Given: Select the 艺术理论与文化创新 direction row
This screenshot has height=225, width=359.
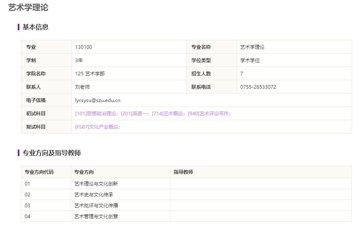Looking at the screenshot, I should pyautogui.click(x=96, y=184).
